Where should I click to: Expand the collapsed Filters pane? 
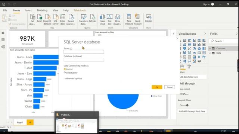[173, 34]
